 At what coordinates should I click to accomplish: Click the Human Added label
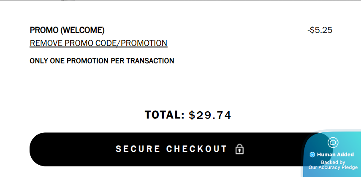click(335, 155)
